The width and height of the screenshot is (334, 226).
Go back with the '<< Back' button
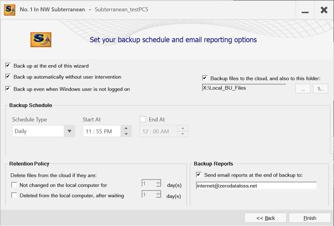point(265,218)
